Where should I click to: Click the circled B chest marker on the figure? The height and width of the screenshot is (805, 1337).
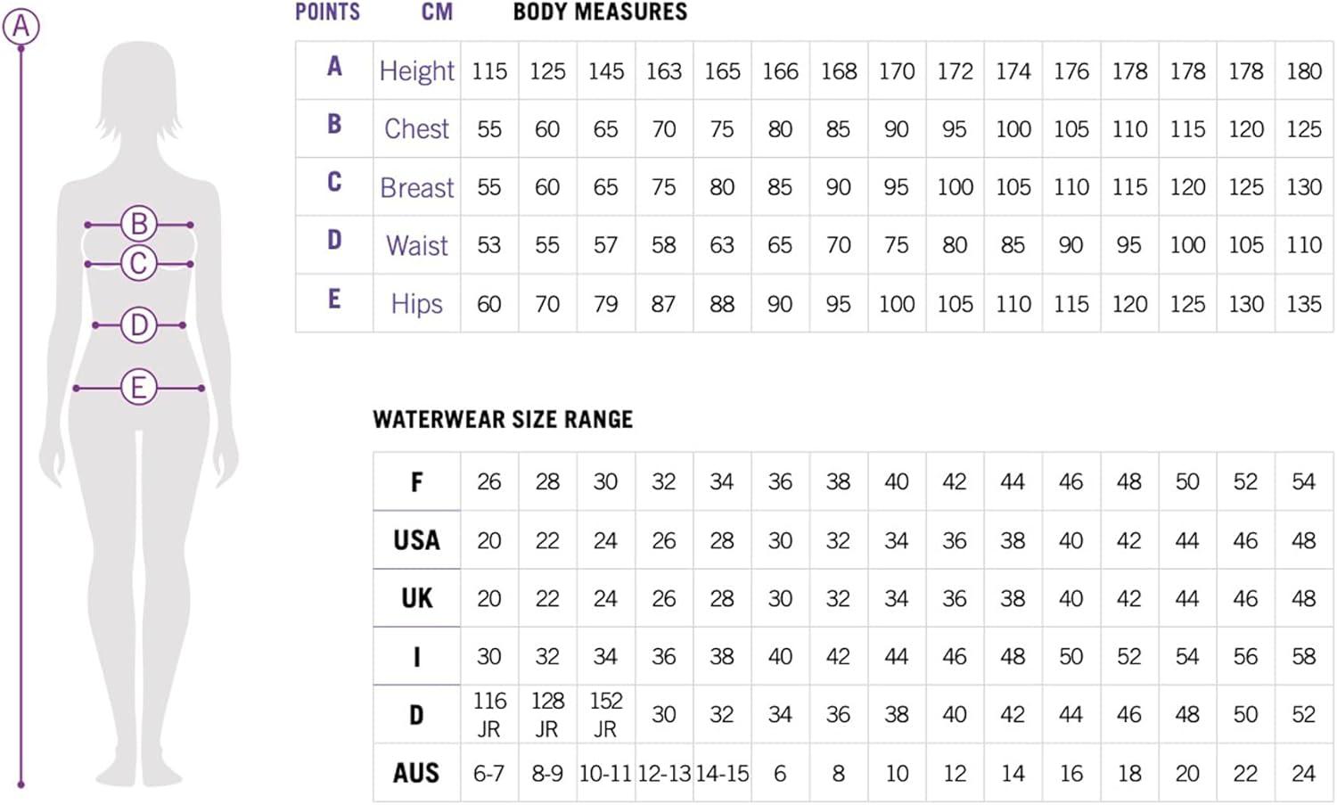(x=139, y=224)
